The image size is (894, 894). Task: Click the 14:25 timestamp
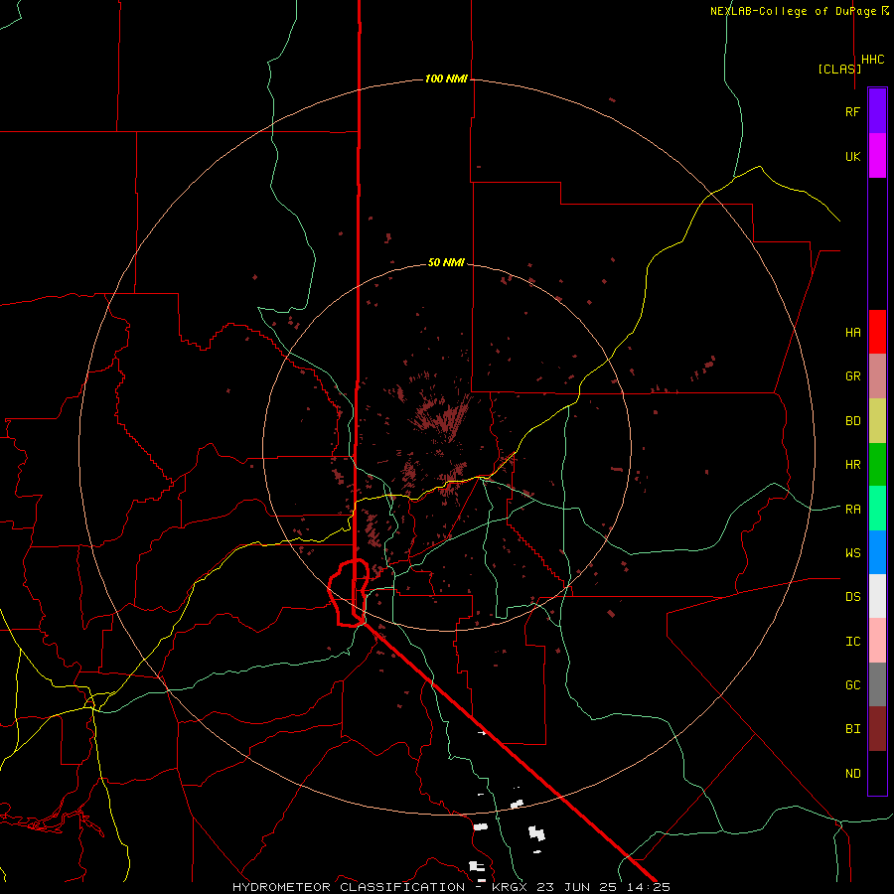coord(650,887)
